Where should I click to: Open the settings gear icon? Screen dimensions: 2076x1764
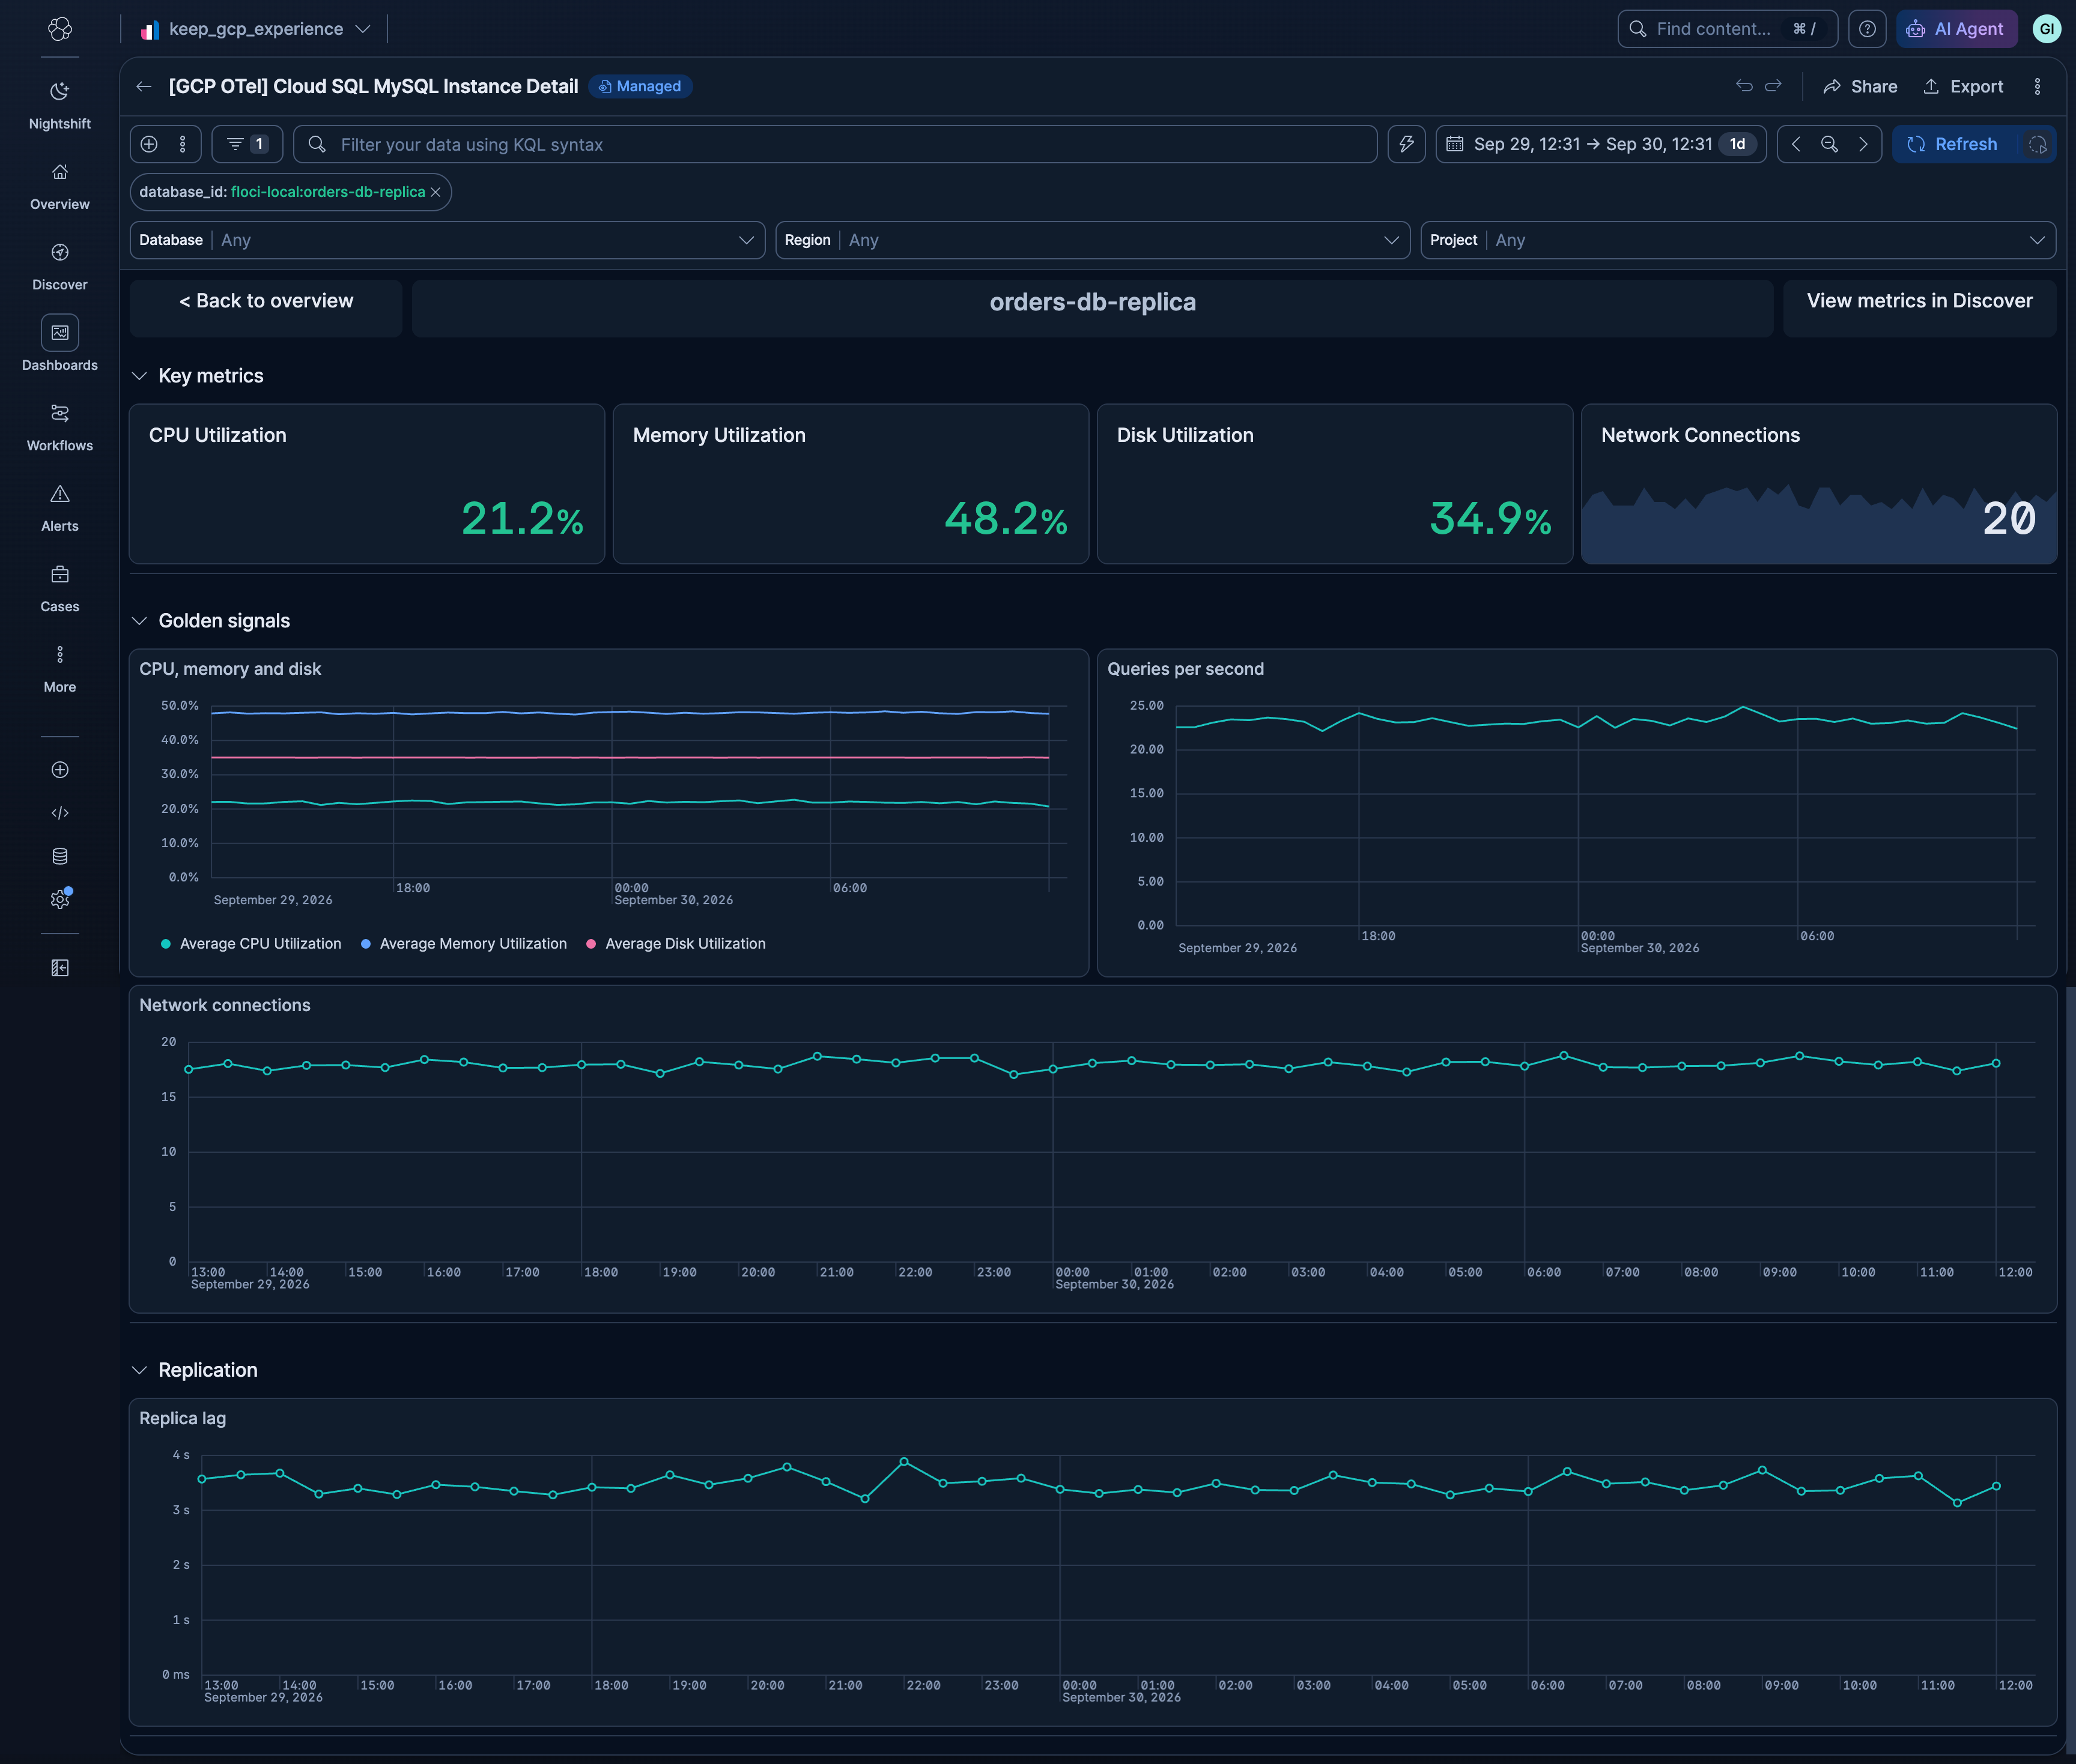(60, 899)
